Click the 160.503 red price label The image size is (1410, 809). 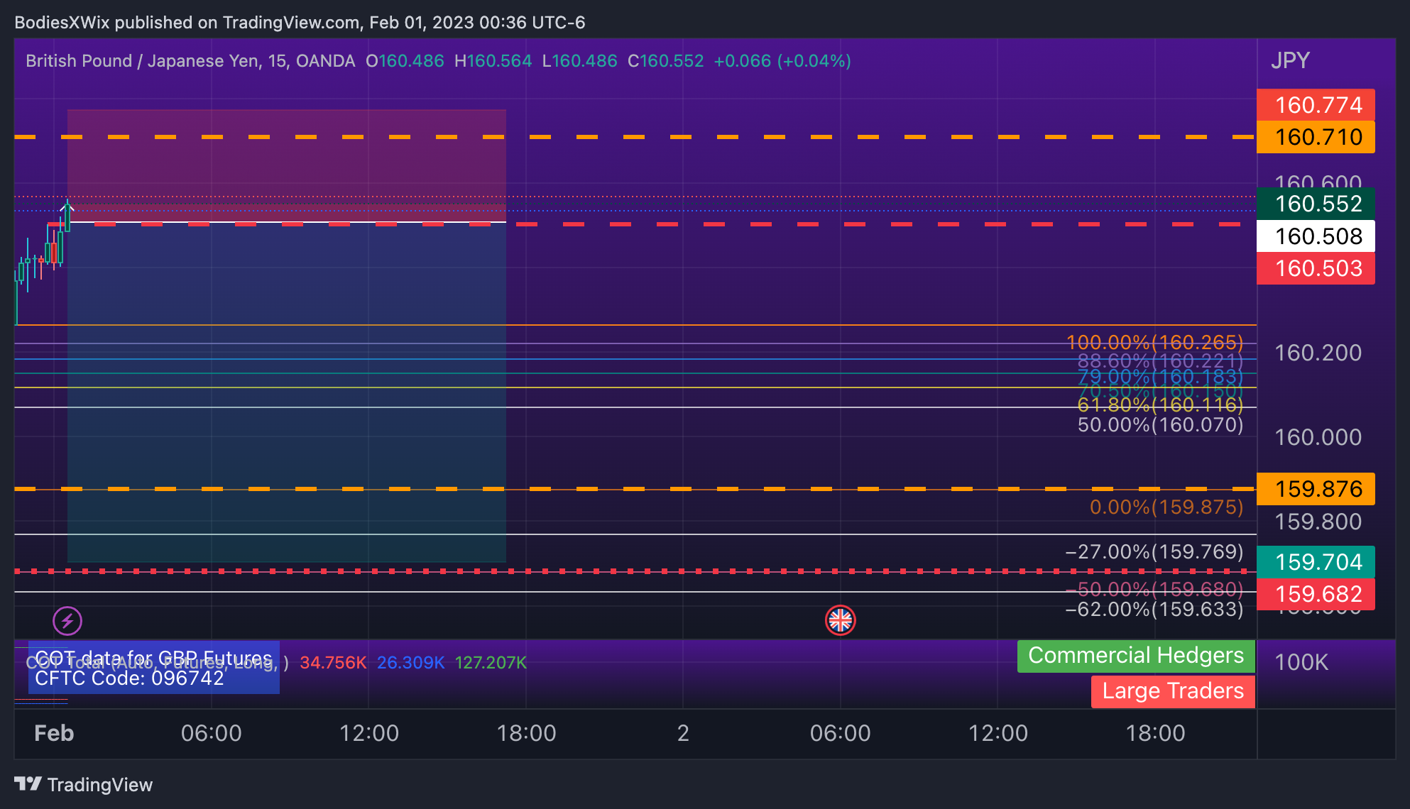point(1316,268)
